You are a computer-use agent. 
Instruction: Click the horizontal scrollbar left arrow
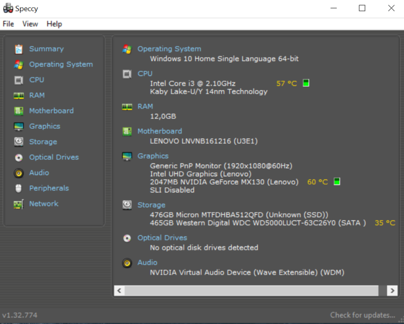(x=119, y=290)
